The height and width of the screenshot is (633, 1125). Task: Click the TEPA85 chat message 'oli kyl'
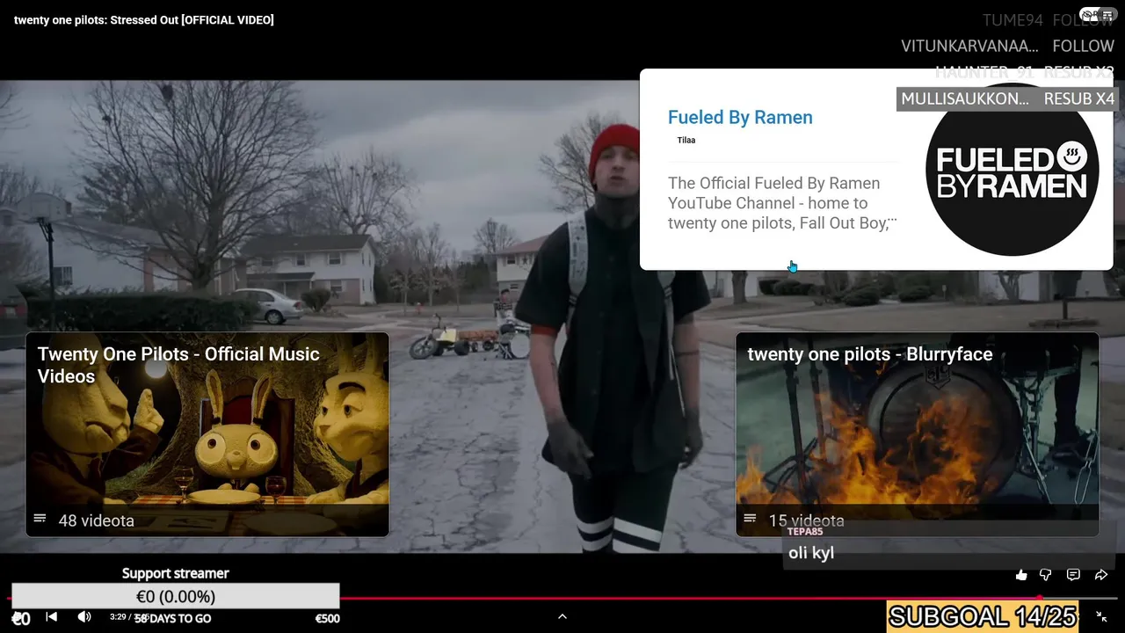point(811,552)
